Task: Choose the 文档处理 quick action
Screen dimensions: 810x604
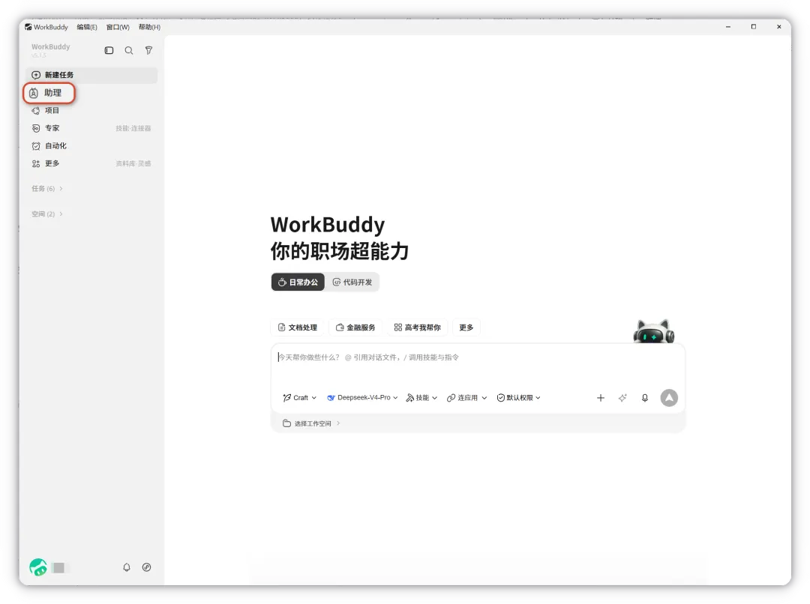Action: (x=298, y=327)
